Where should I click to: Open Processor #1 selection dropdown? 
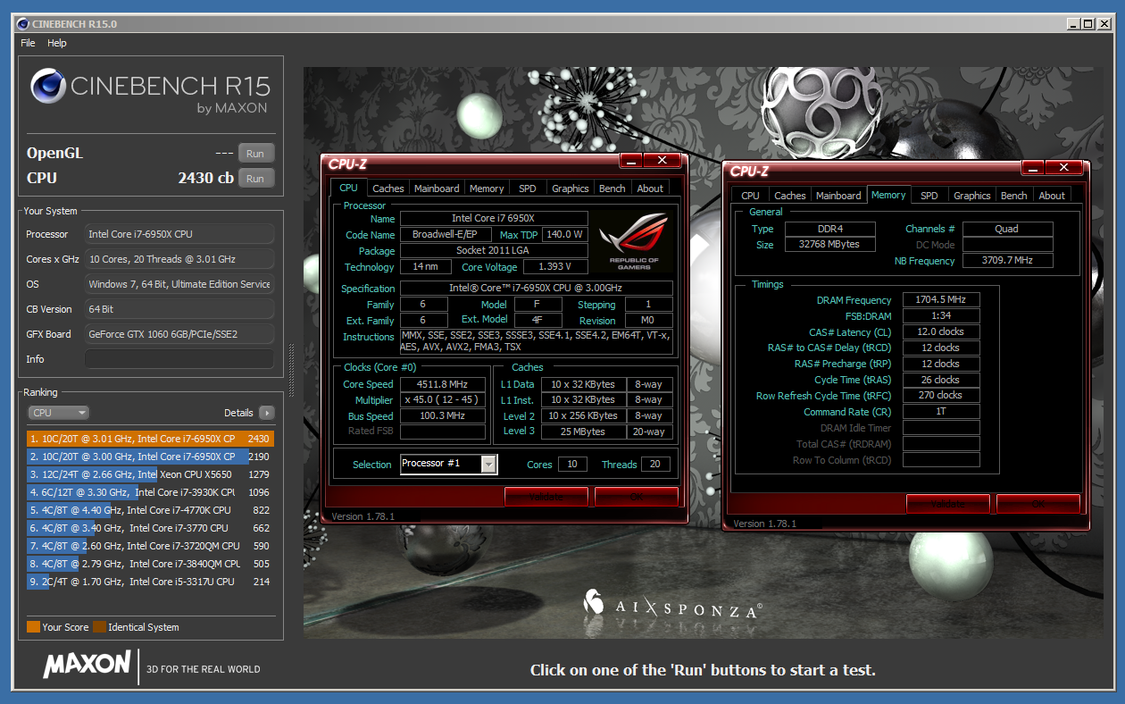[x=448, y=464]
